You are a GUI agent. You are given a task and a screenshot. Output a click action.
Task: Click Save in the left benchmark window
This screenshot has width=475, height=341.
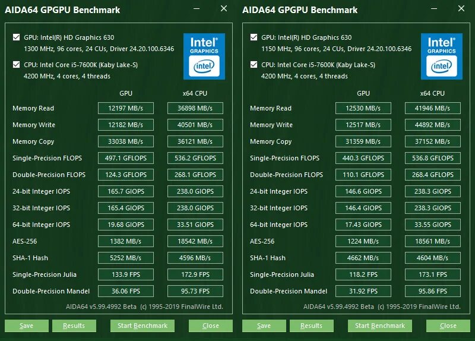pyautogui.click(x=26, y=326)
